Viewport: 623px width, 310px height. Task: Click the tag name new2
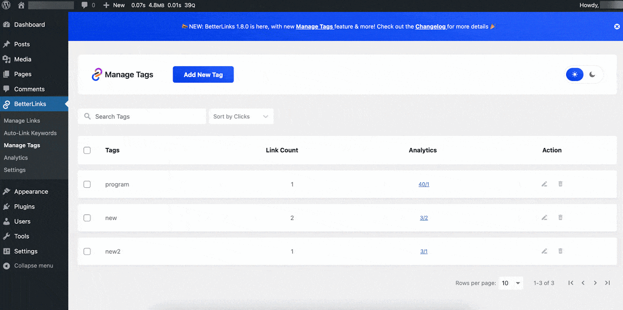pos(113,252)
